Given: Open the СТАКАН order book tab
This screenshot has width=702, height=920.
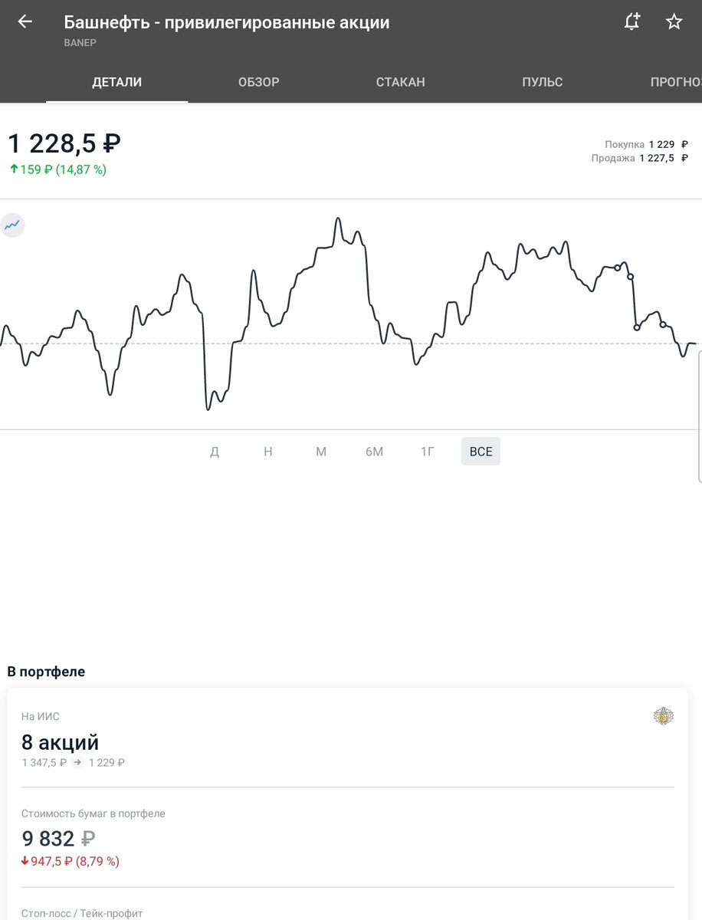Looking at the screenshot, I should coord(400,82).
